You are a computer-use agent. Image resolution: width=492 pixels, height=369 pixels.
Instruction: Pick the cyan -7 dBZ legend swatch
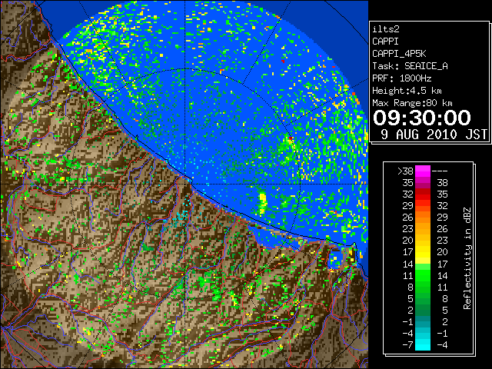point(423,344)
